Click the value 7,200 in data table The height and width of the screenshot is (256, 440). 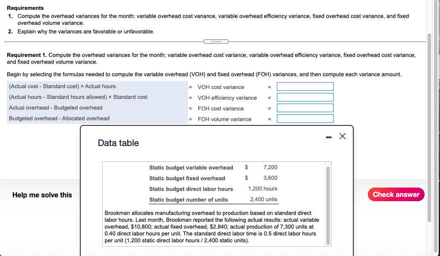click(270, 167)
